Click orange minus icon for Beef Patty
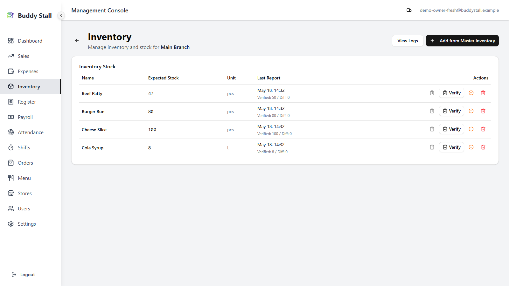The height and width of the screenshot is (286, 509). click(471, 93)
